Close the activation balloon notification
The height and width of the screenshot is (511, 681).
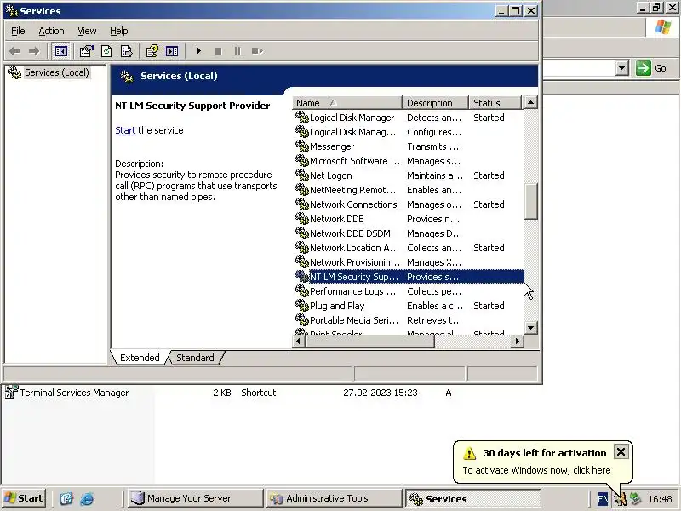pos(621,452)
